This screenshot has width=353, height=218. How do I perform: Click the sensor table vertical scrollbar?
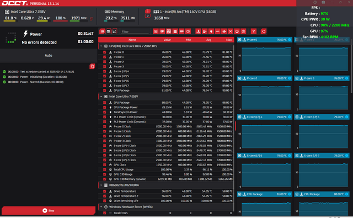[x=233, y=129]
